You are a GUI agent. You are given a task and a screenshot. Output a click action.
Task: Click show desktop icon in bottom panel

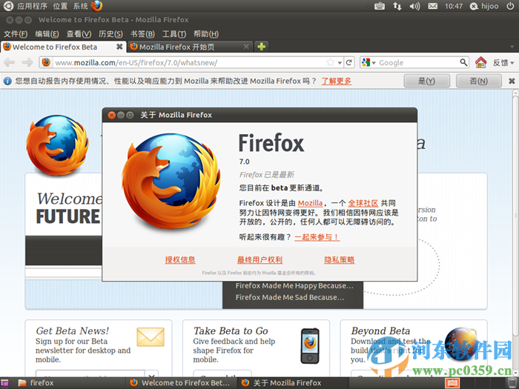(x=4, y=383)
